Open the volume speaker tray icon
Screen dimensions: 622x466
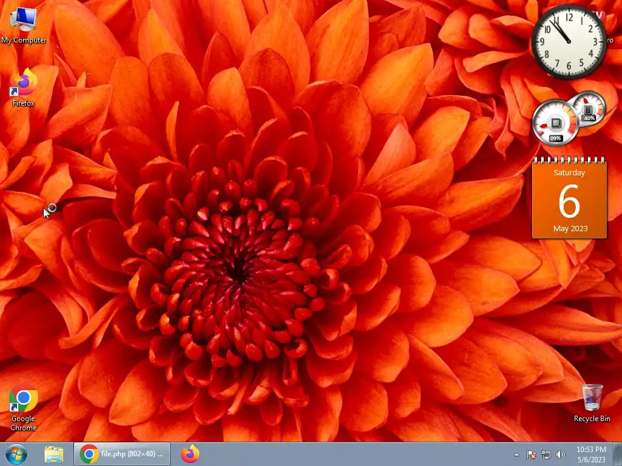pyautogui.click(x=560, y=454)
